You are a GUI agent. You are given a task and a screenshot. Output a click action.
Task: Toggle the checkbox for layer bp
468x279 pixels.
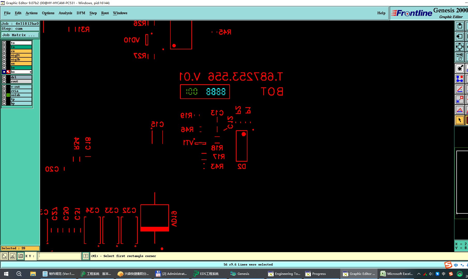(x=4, y=103)
